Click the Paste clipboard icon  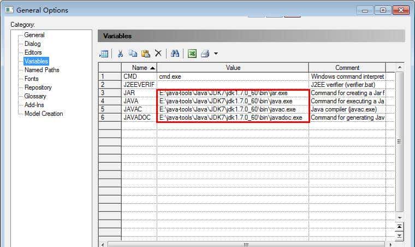tap(146, 54)
